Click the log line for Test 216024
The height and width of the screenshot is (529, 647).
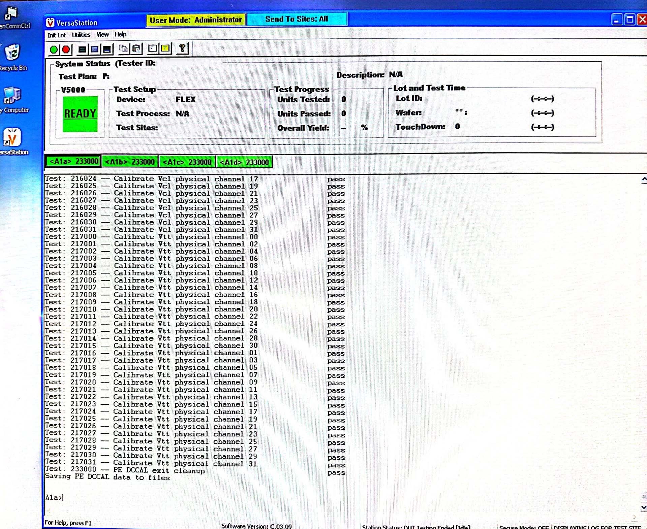coord(195,179)
